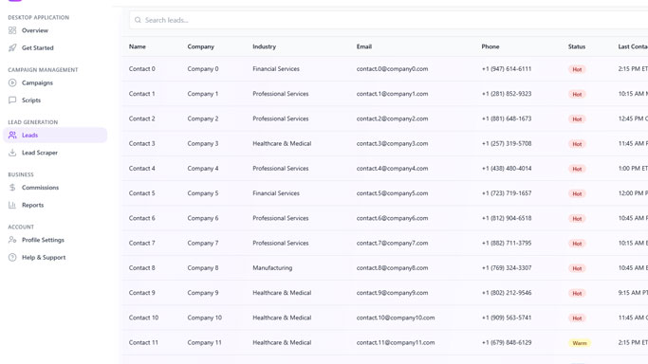This screenshot has height=364, width=648.
Task: Focus the Search leads field
Action: [x=388, y=20]
